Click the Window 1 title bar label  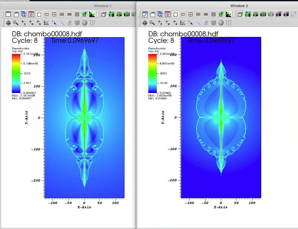click(x=103, y=6)
